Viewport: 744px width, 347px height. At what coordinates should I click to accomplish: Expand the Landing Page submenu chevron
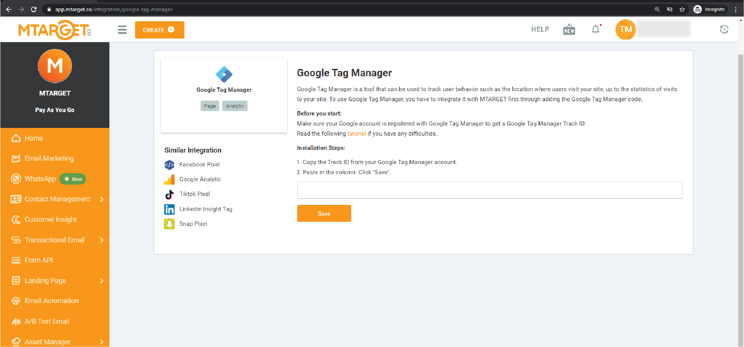coord(102,281)
